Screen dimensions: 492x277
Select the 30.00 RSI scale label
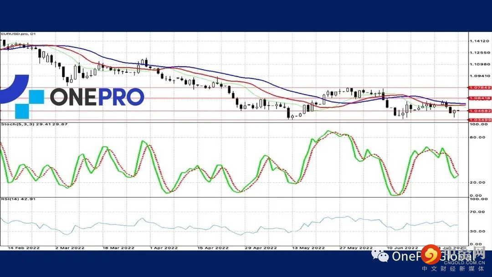tap(477, 231)
